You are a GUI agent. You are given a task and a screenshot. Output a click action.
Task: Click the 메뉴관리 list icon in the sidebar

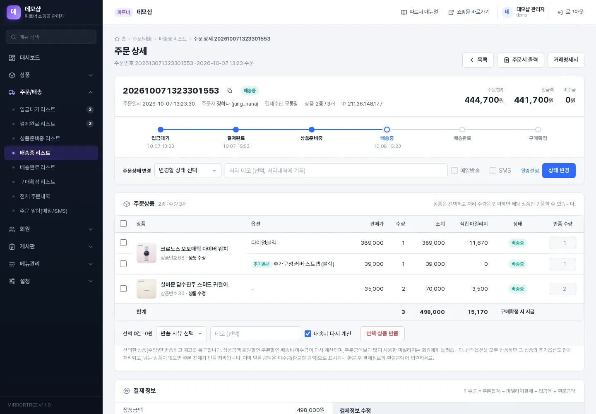tap(12, 264)
